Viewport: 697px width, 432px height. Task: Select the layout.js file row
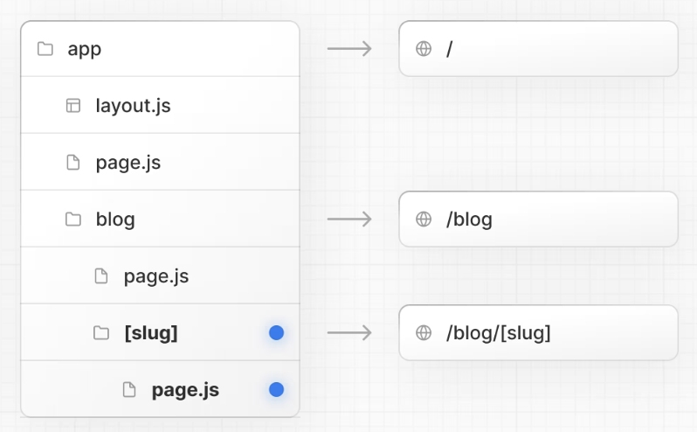coord(160,106)
